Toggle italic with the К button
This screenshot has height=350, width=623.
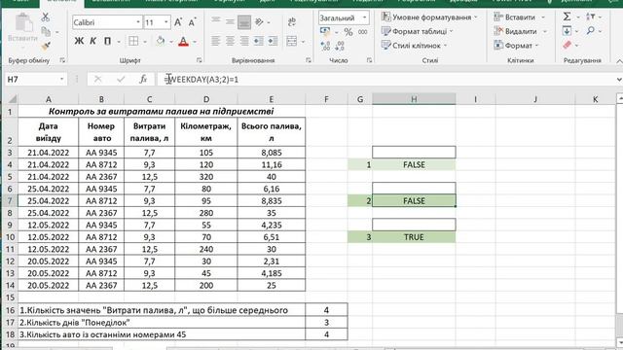point(92,41)
